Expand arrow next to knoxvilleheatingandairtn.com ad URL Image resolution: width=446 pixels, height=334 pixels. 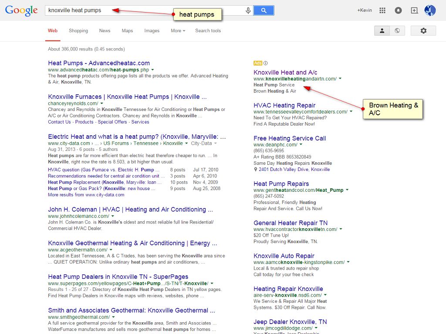coord(340,79)
